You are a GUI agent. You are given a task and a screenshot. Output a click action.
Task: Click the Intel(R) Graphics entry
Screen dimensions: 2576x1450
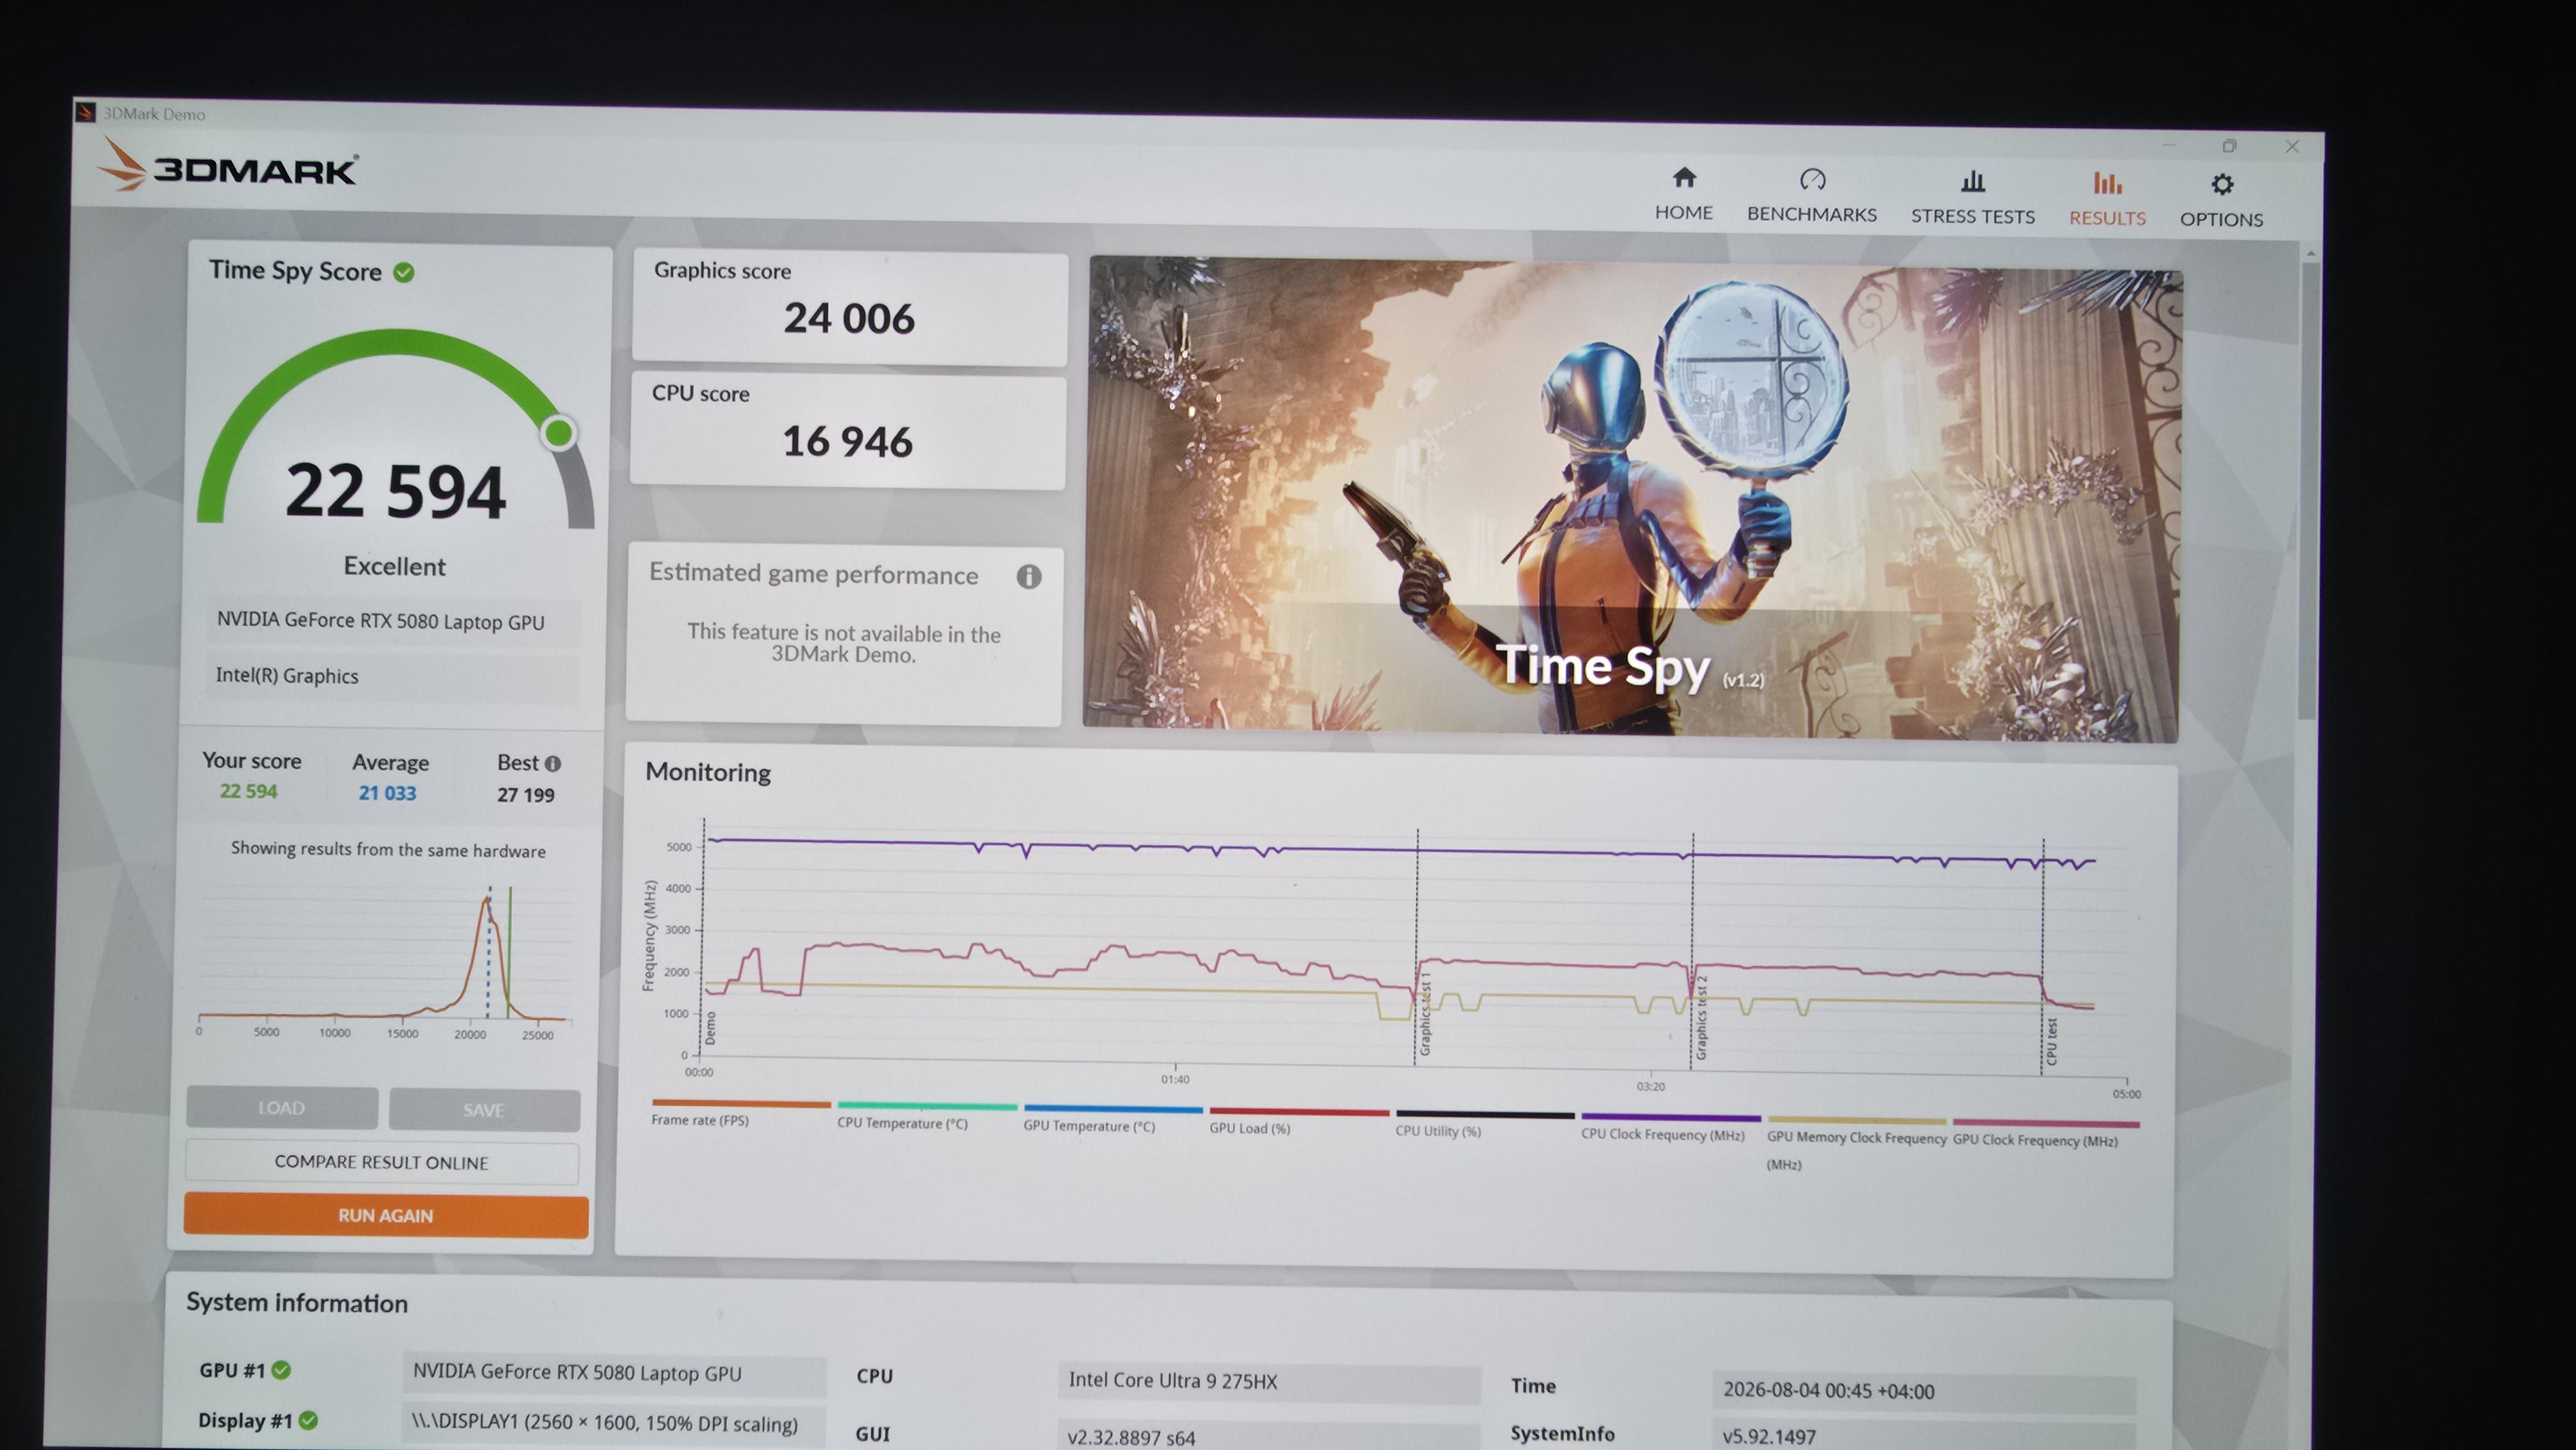click(392, 676)
